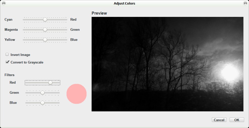249x128 pixels.
Task: Click the Cyan label
Action: click(x=8, y=20)
